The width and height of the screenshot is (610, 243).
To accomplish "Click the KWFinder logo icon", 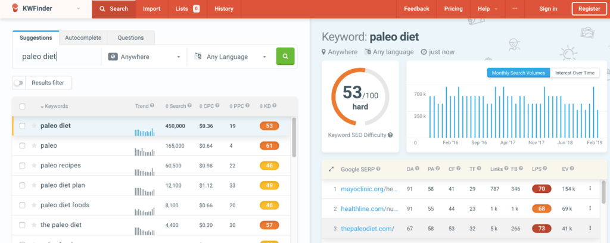I will [14, 8].
